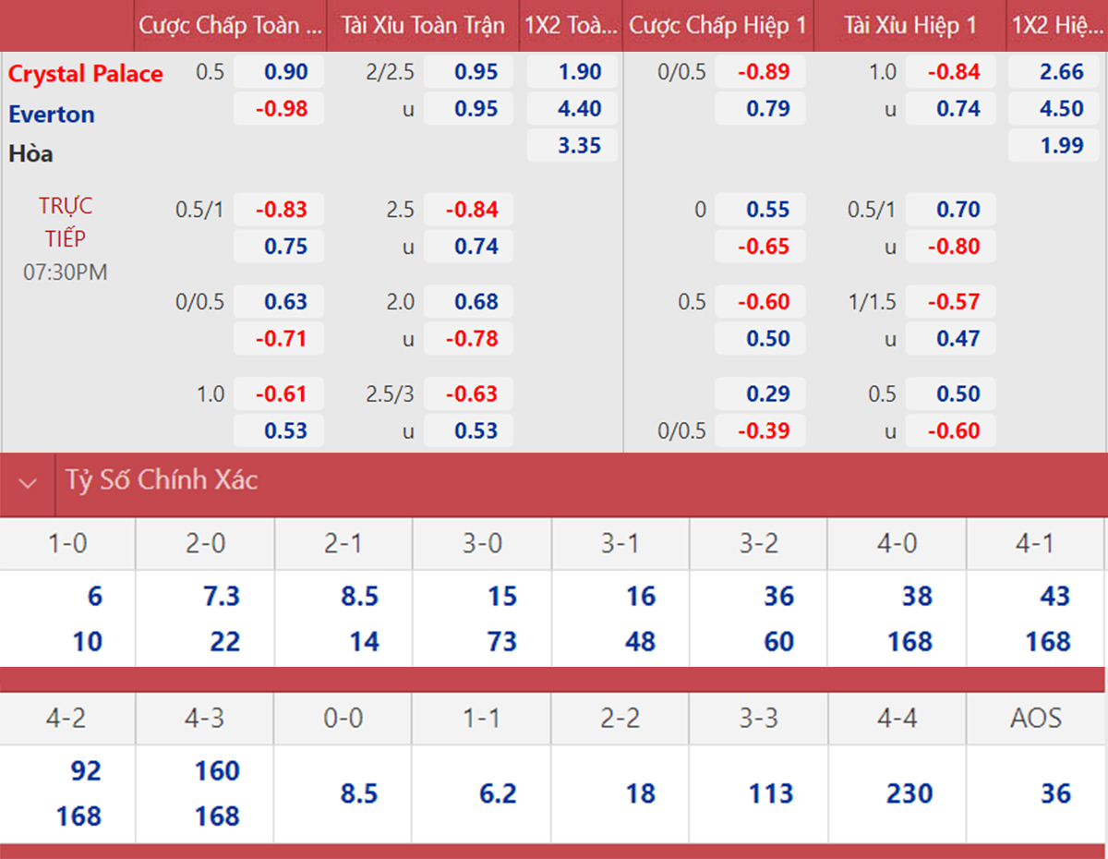Viewport: 1108px width, 859px height.
Task: Pick first-half 1X2 odds 4.50
Action: 1054,109
